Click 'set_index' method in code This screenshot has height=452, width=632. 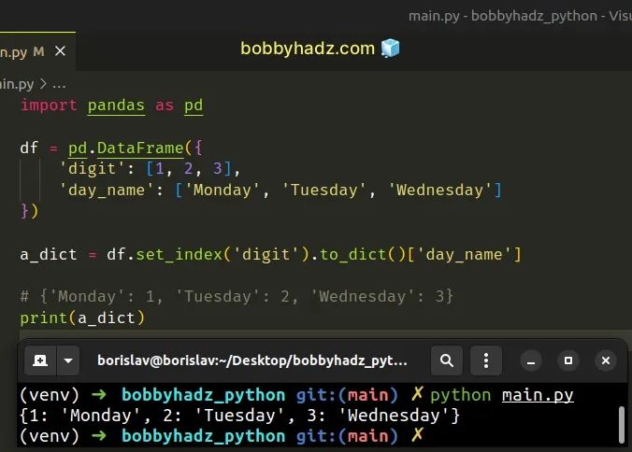[179, 254]
